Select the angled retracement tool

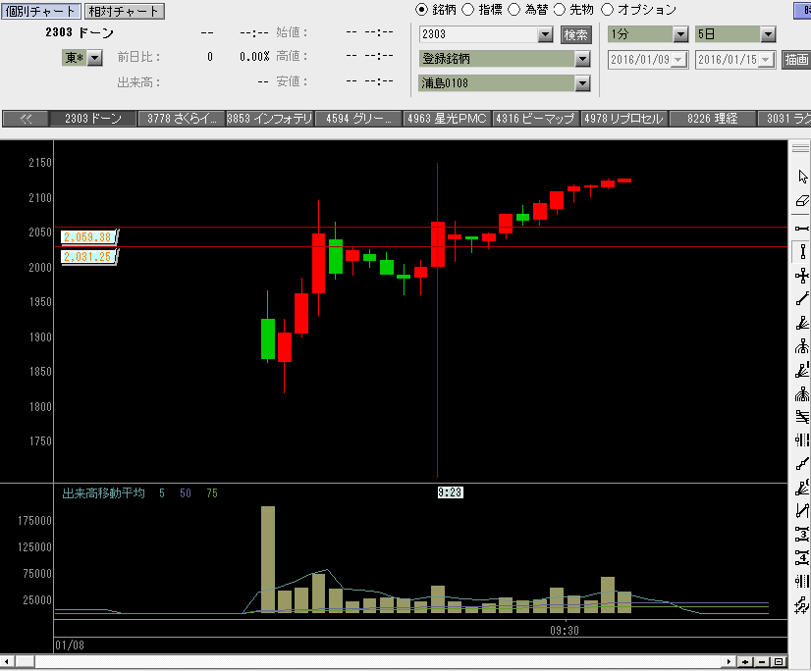(x=802, y=511)
